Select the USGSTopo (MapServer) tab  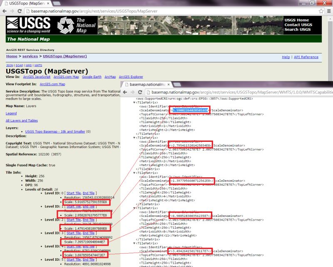(x=27, y=3)
